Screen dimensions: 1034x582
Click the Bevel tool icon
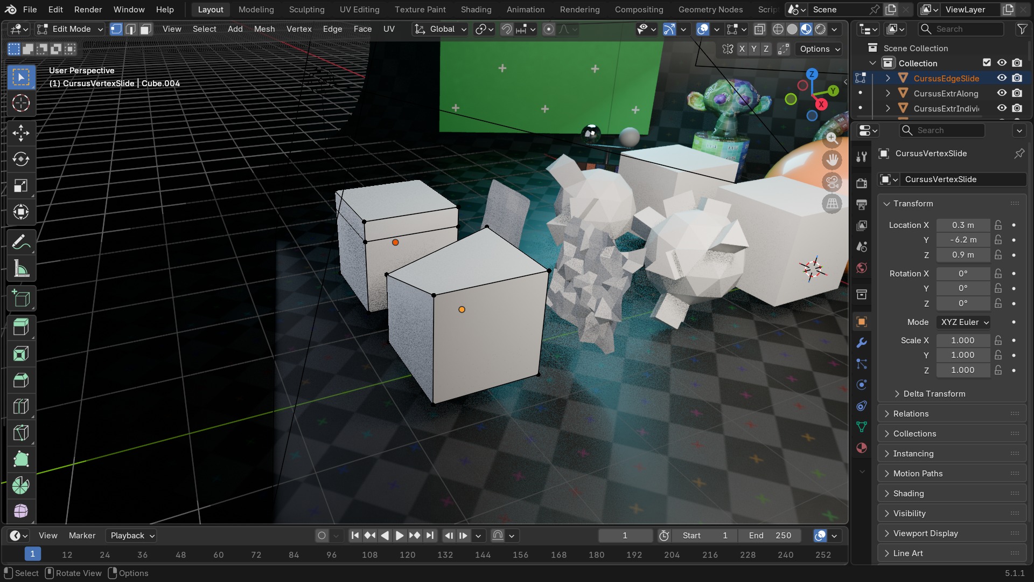click(21, 380)
